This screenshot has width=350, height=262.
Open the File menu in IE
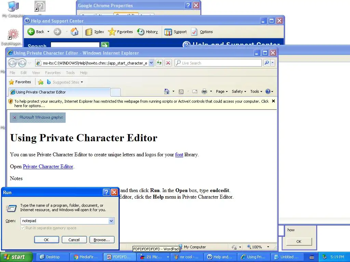[x=12, y=73]
